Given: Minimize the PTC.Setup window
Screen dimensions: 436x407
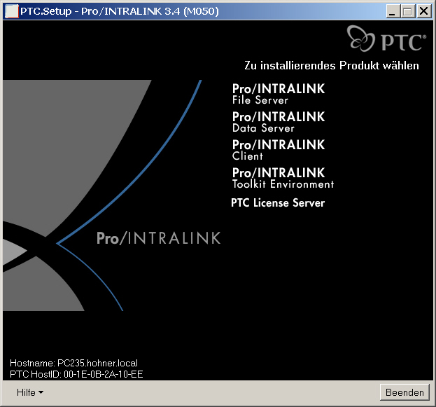Looking at the screenshot, I should click(x=393, y=12).
